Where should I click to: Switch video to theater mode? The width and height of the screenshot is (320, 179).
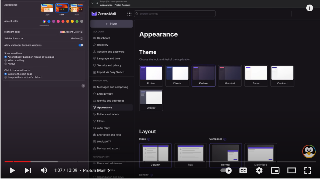point(291,170)
